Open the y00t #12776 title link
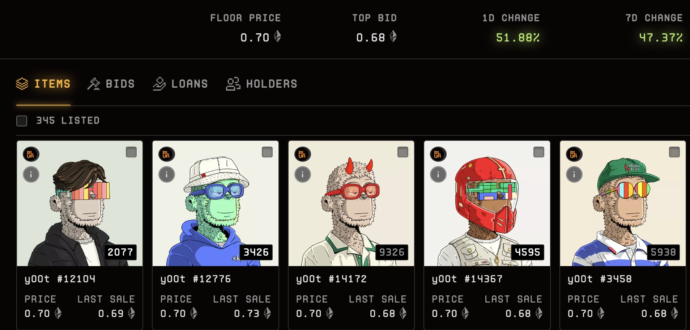Viewport: 690px width, 330px height. pyautogui.click(x=196, y=279)
